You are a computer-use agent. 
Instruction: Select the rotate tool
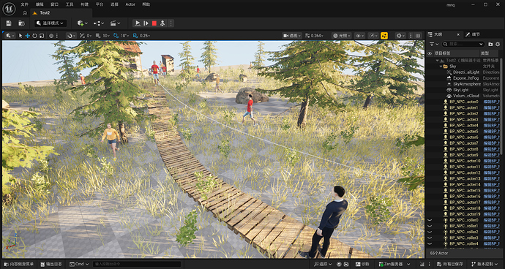coord(34,36)
